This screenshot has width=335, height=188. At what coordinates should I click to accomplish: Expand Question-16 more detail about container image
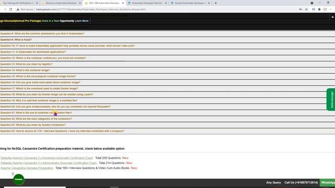[x=167, y=83]
